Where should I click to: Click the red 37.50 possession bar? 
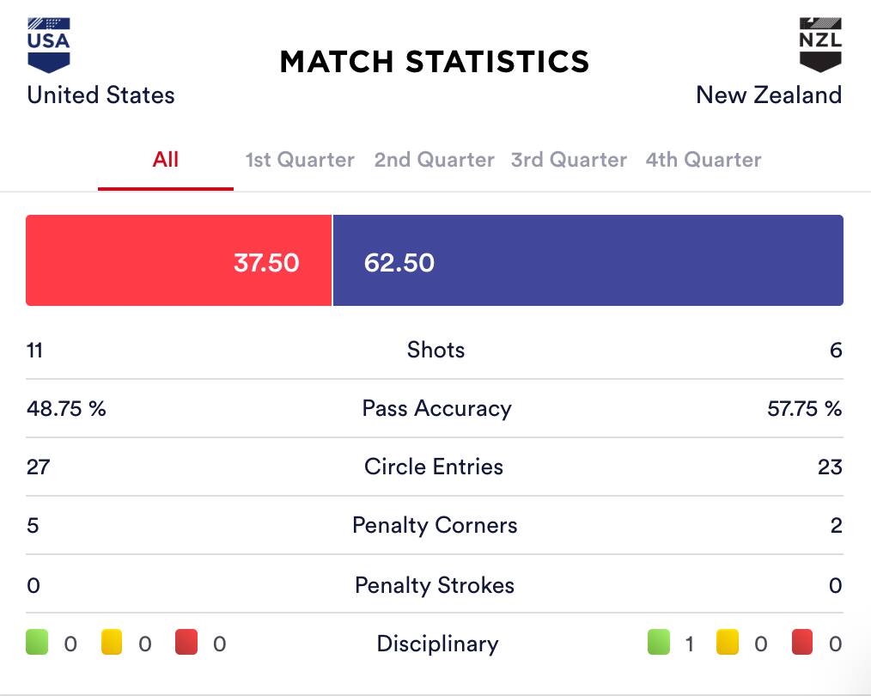click(179, 260)
